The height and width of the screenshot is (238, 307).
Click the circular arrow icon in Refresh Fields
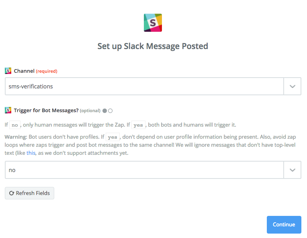(x=12, y=193)
